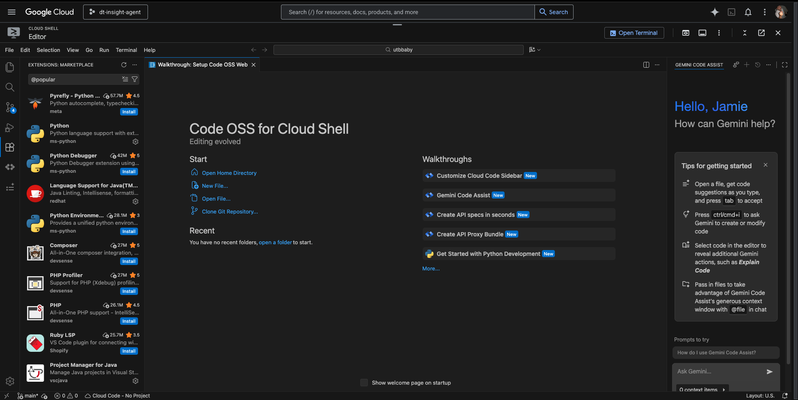Open dt-insight-agent project selector
The image size is (798, 400).
116,12
